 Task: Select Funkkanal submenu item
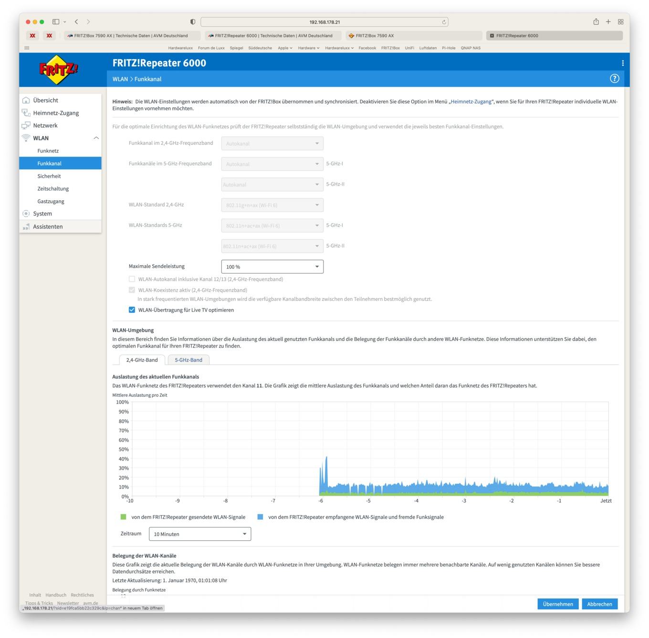tap(60, 163)
